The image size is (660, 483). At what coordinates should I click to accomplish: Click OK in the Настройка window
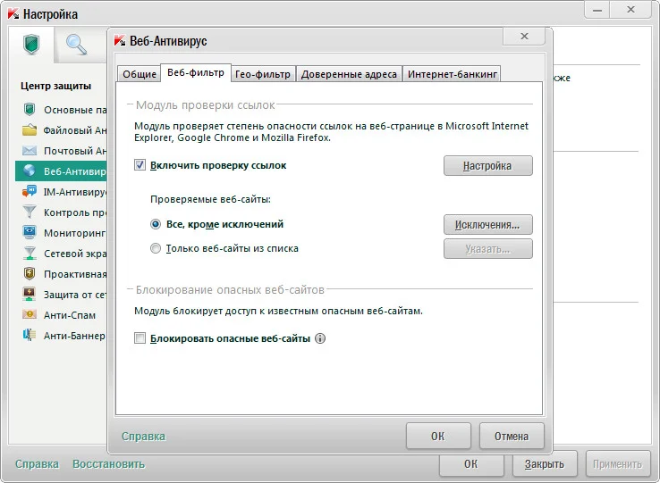pos(471,464)
